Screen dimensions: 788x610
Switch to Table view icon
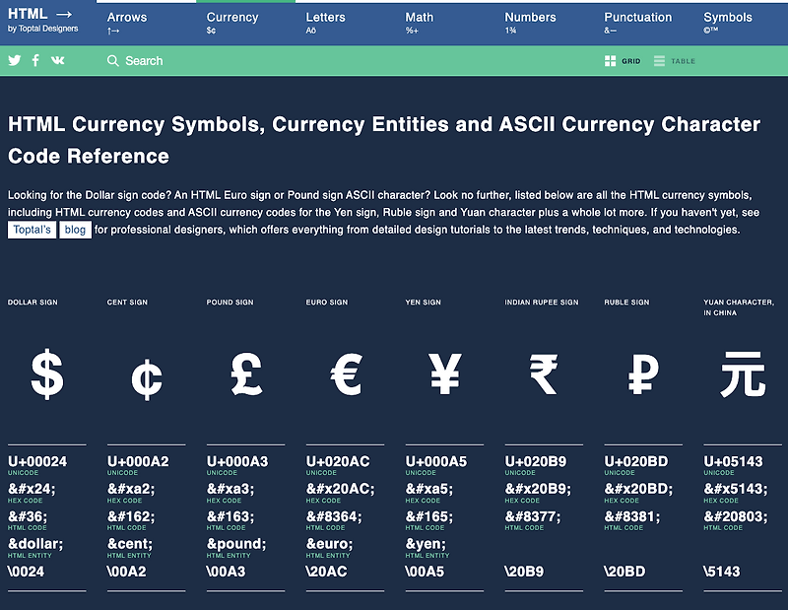(659, 61)
